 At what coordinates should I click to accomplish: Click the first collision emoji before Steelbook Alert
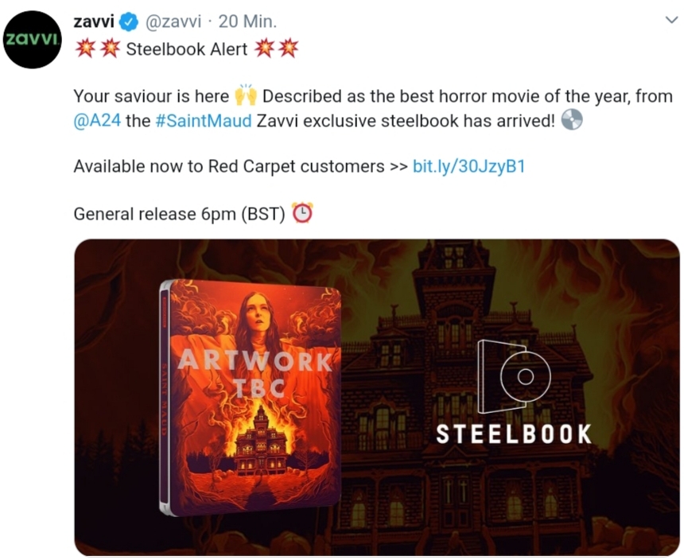[85, 48]
